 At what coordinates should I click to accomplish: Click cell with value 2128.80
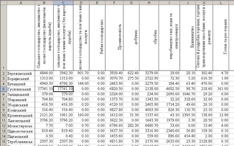tap(204, 141)
